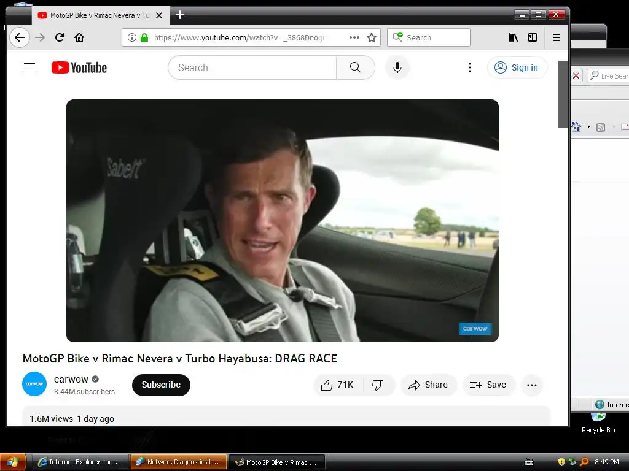Click Internet zone globe in IE status bar
629x471 pixels.
click(x=600, y=405)
